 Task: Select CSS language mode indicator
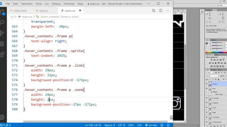(x=139, y=125)
